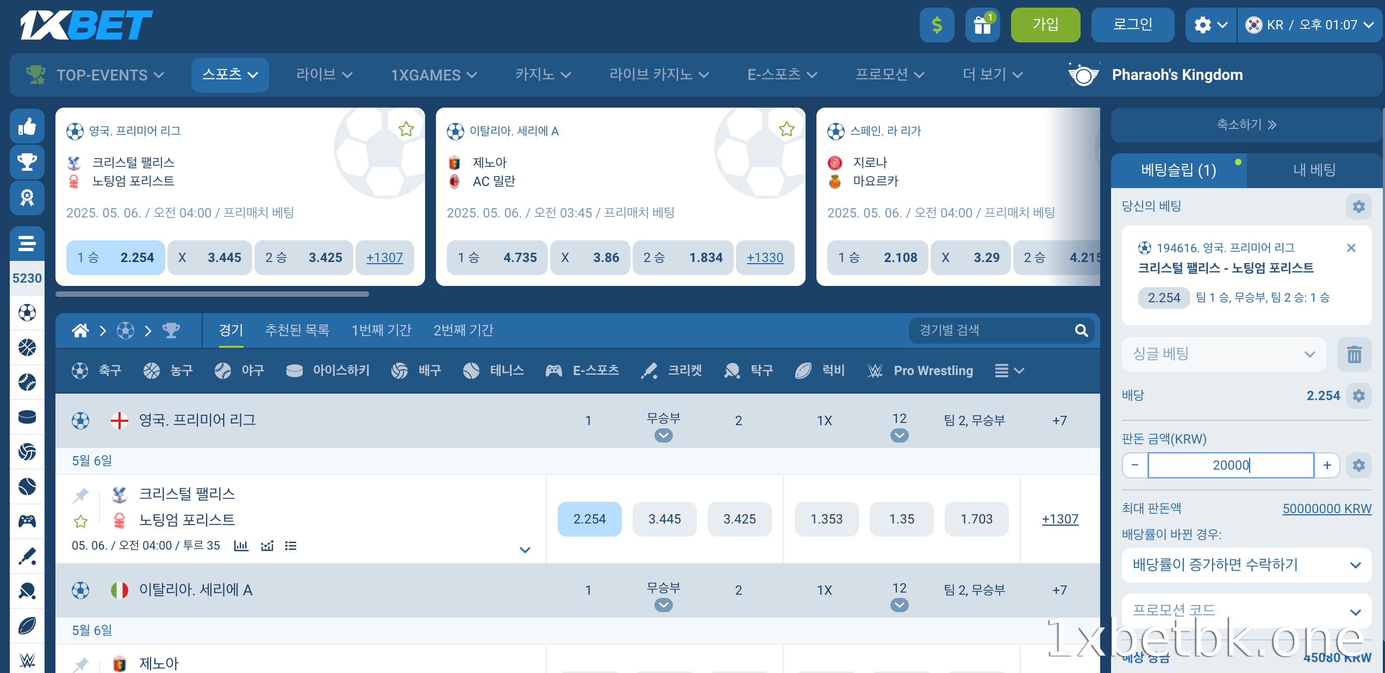Favorite the 영국 프리미어 리그 card star
The width and height of the screenshot is (1385, 673).
(406, 129)
